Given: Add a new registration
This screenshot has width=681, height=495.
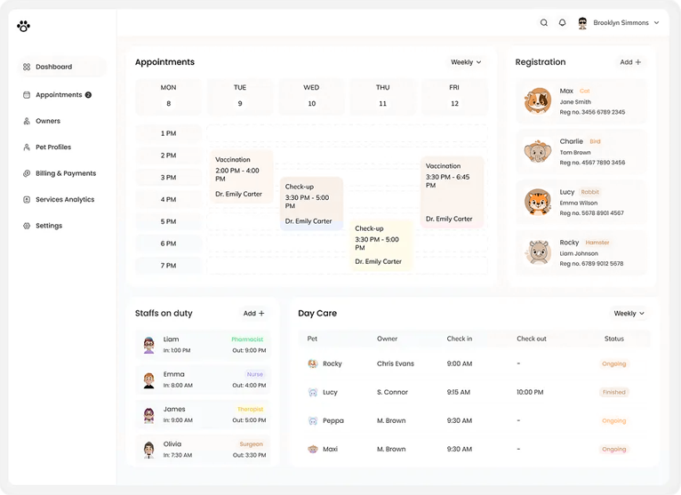Looking at the screenshot, I should click(630, 62).
